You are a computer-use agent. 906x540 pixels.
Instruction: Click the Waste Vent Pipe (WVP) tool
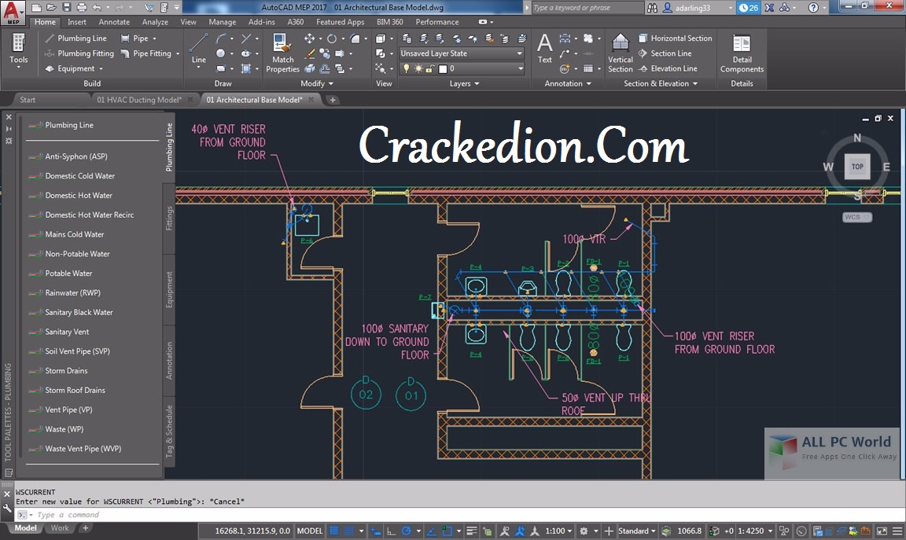pyautogui.click(x=83, y=449)
